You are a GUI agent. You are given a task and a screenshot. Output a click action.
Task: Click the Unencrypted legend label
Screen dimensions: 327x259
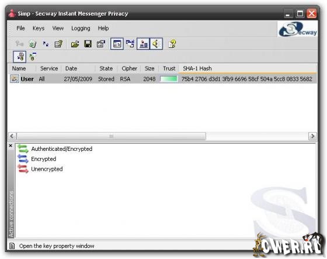click(x=47, y=169)
